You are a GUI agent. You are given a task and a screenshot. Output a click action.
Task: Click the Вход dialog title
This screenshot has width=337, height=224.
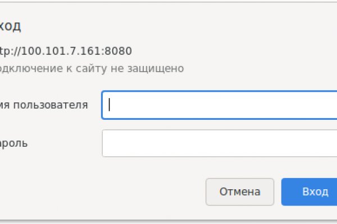pyautogui.click(x=11, y=26)
